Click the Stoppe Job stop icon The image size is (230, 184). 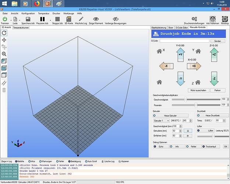pos(57,19)
